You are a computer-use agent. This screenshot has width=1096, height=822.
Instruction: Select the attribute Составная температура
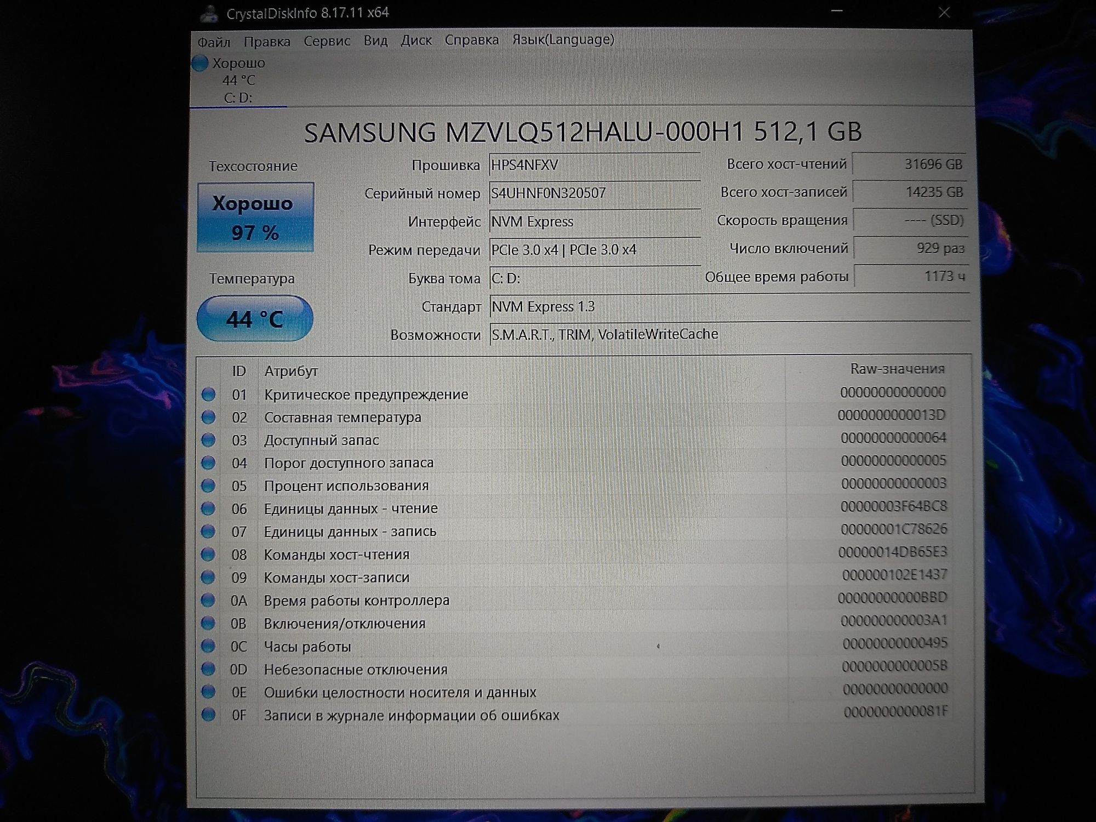pos(342,418)
